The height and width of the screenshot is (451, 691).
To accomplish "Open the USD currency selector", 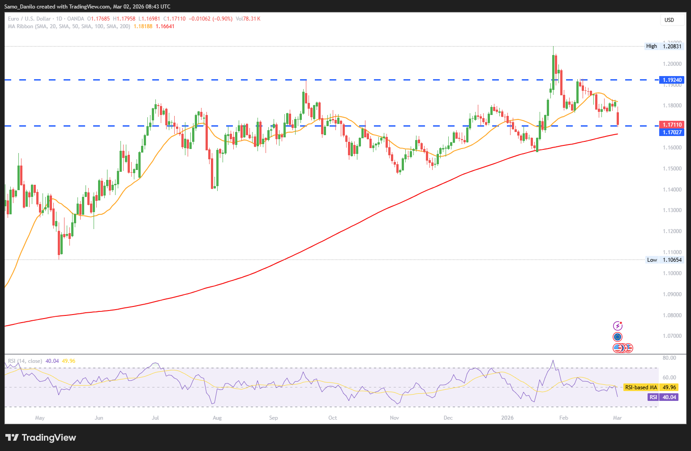I will [672, 20].
